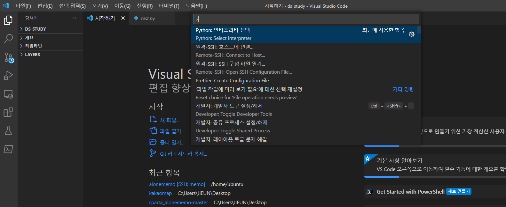Click the command palette list scrollbar
Viewport: 506px width, 207px height.
tap(419, 30)
